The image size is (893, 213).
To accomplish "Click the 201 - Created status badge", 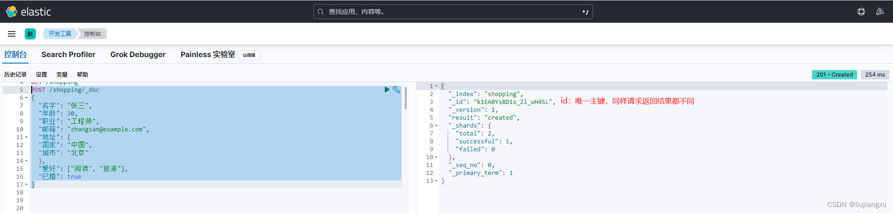I will coord(834,75).
